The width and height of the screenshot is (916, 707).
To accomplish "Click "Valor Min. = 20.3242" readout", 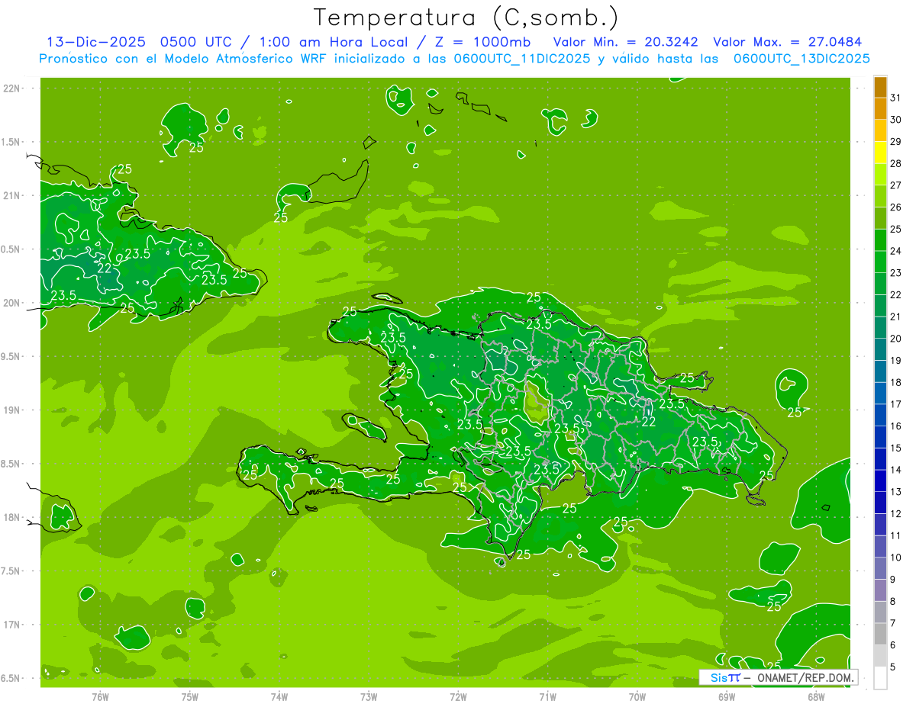I will pyautogui.click(x=625, y=42).
